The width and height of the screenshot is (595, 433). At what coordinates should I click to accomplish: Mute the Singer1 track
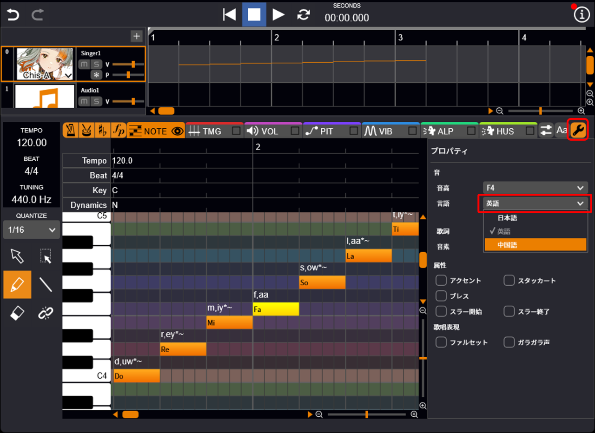pos(84,64)
